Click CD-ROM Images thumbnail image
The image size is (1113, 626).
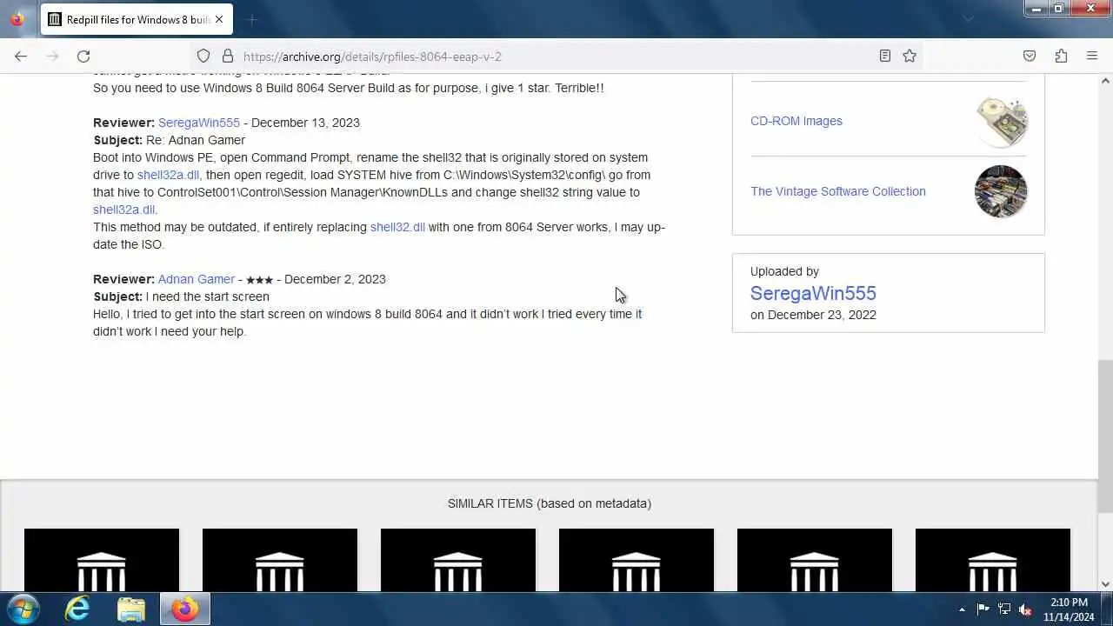click(x=1001, y=121)
